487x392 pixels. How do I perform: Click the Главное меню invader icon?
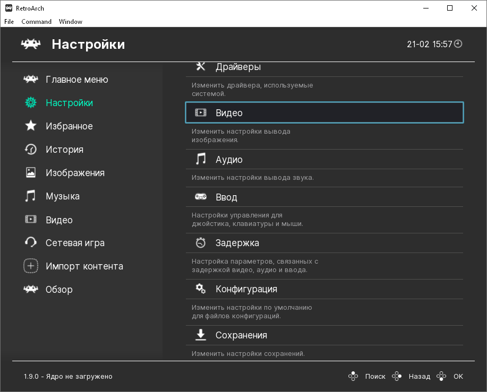31,80
